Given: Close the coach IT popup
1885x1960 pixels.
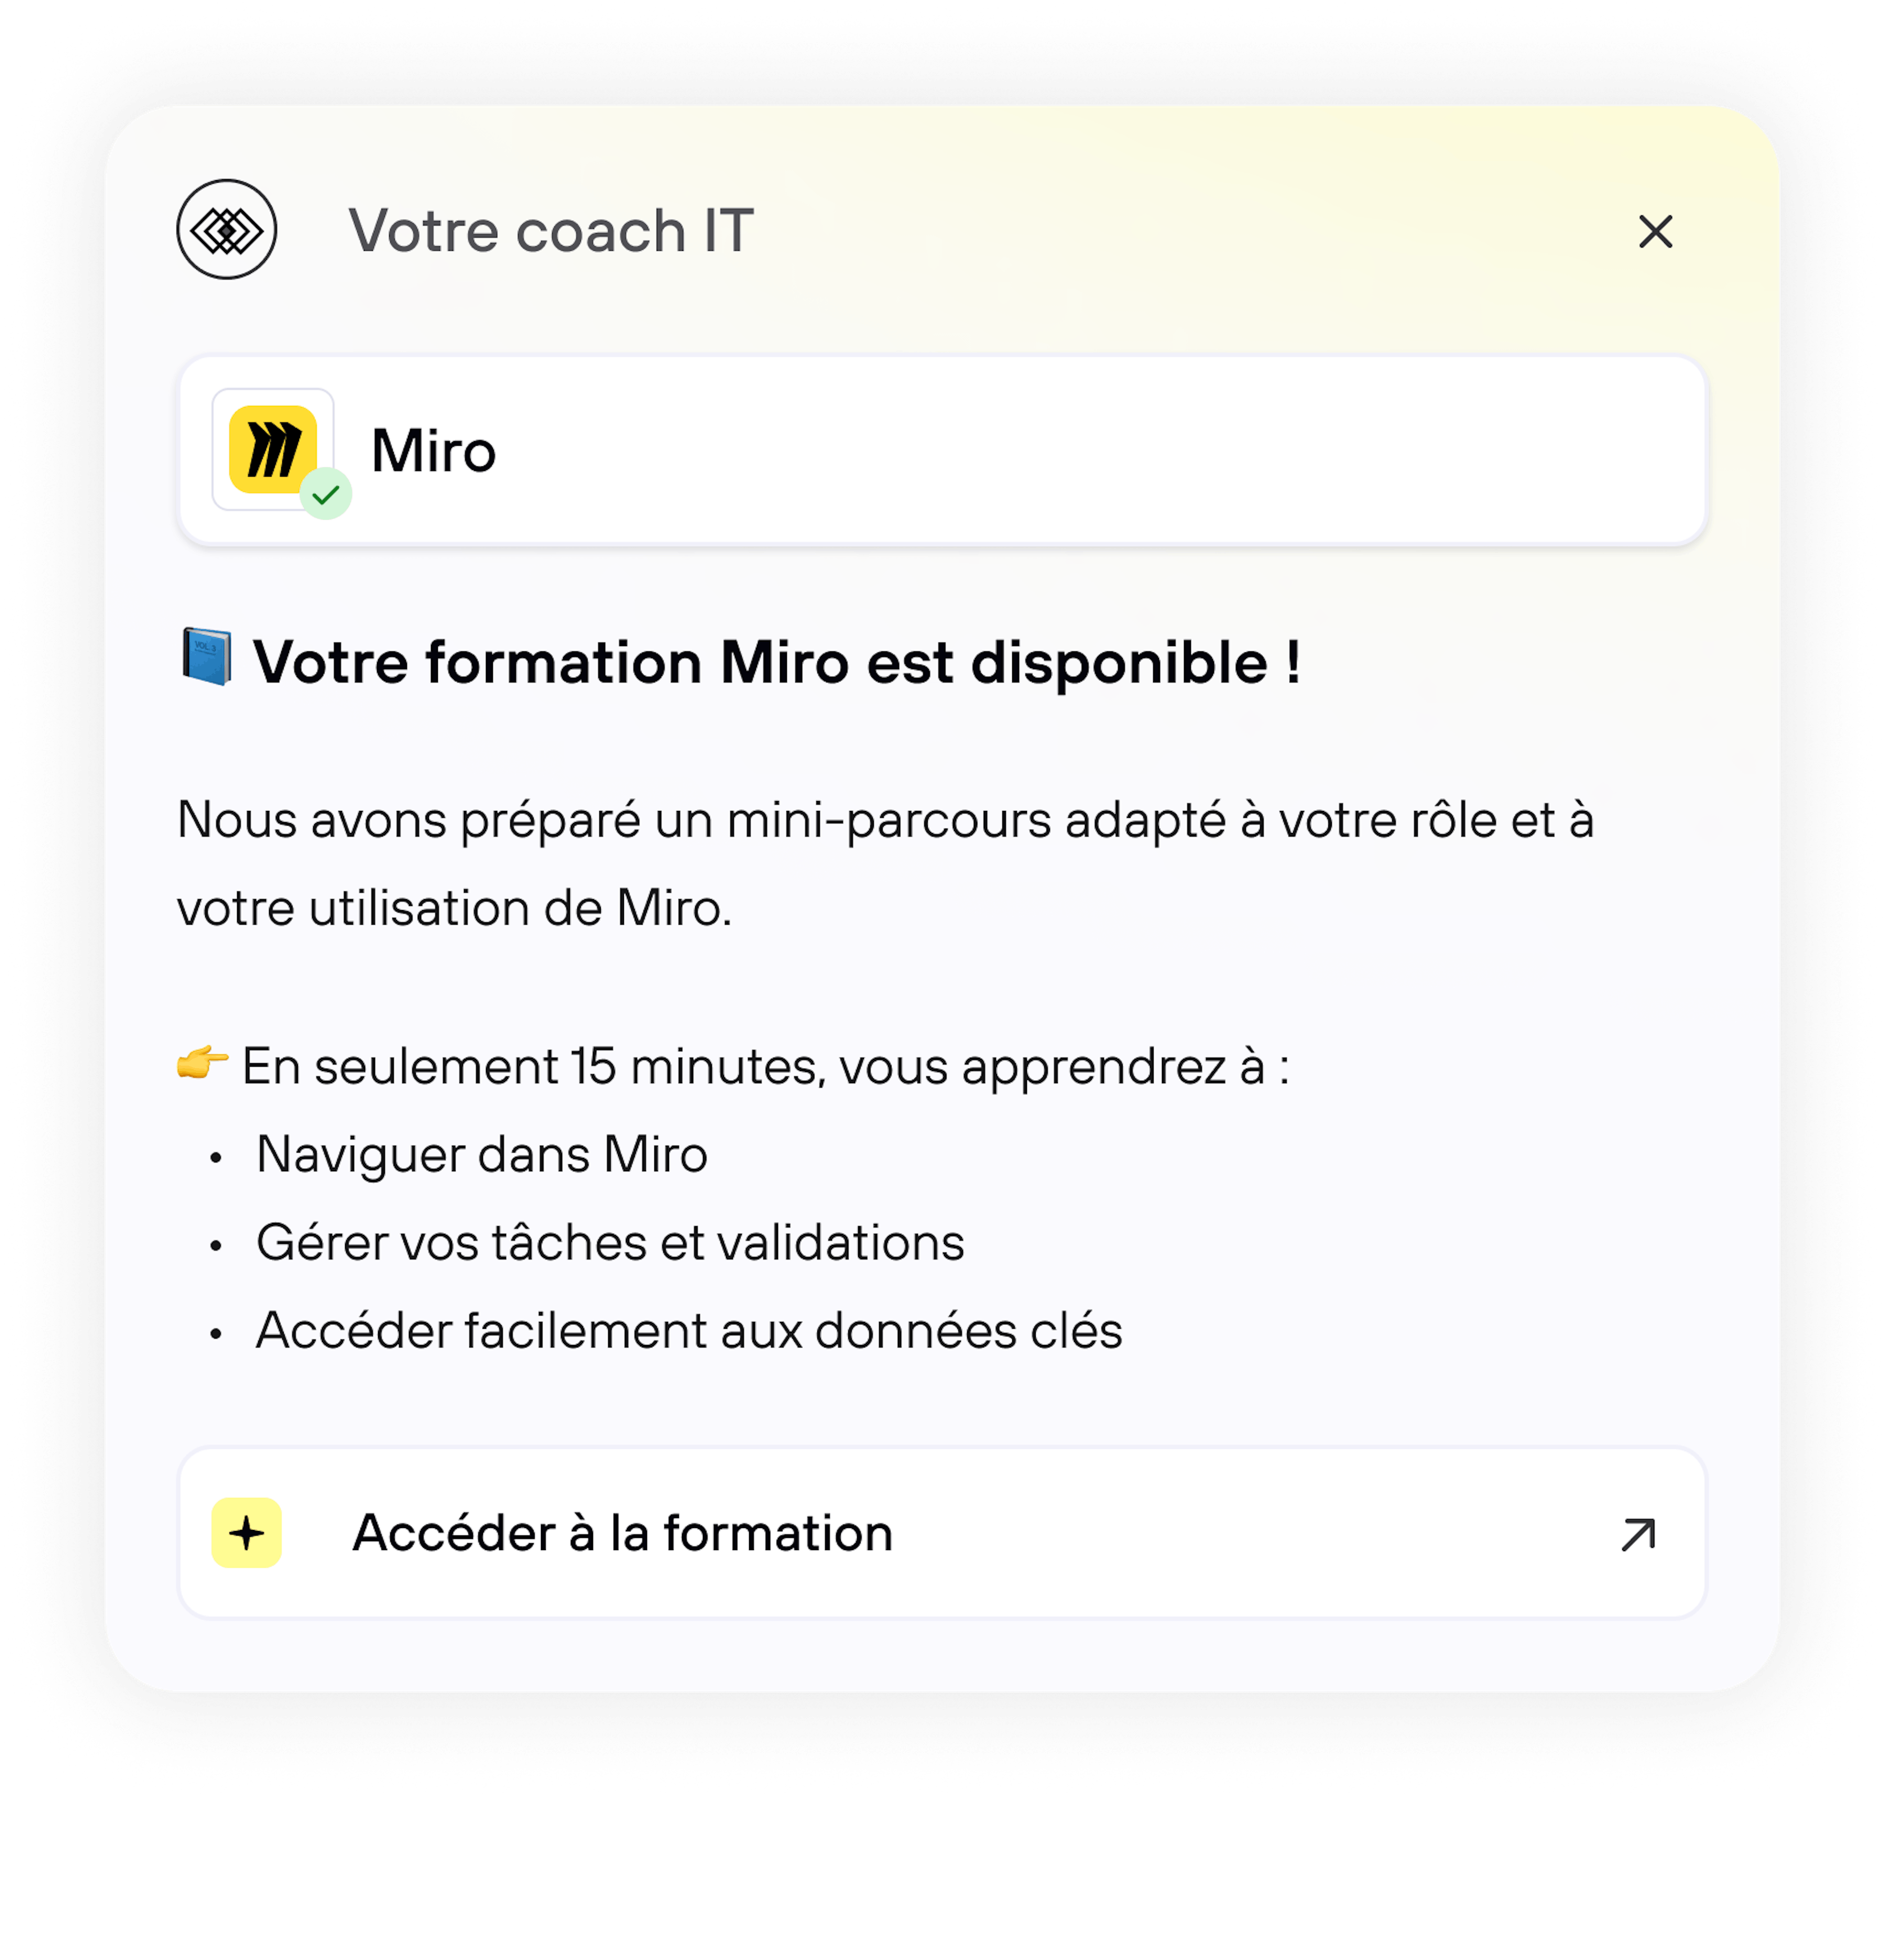Looking at the screenshot, I should pyautogui.click(x=1655, y=232).
